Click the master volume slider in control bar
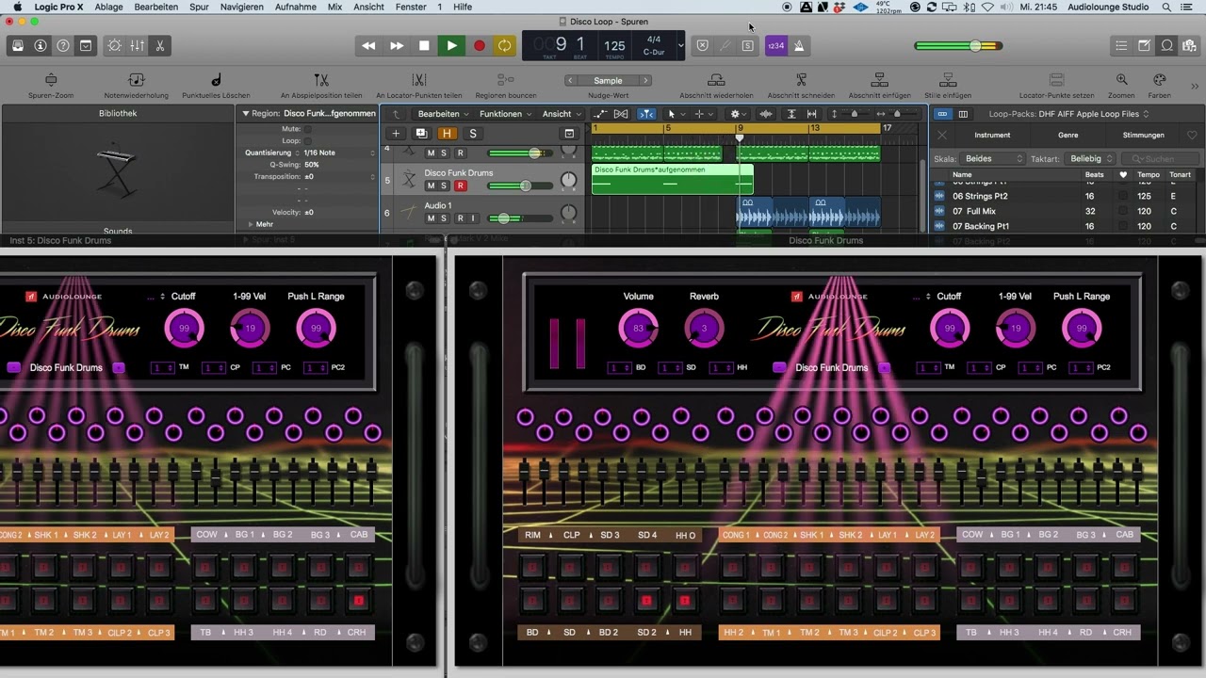The width and height of the screenshot is (1206, 678). [958, 45]
